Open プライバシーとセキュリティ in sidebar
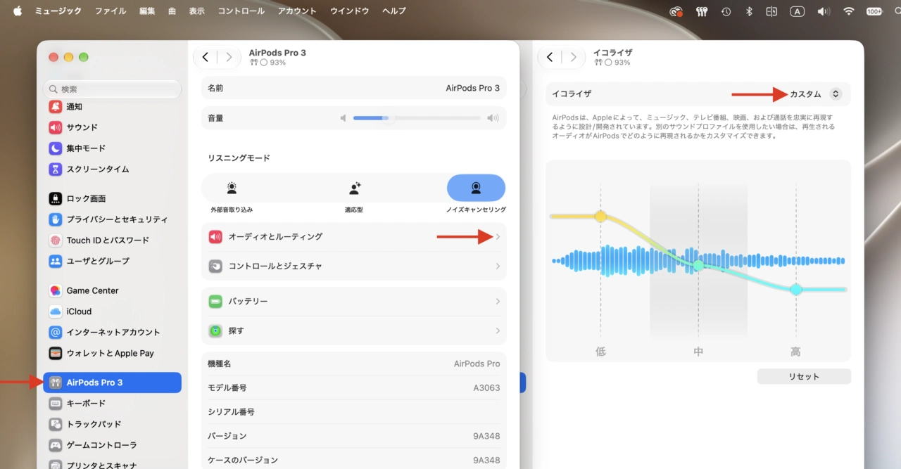Viewport: 901px width, 469px height. [x=113, y=219]
